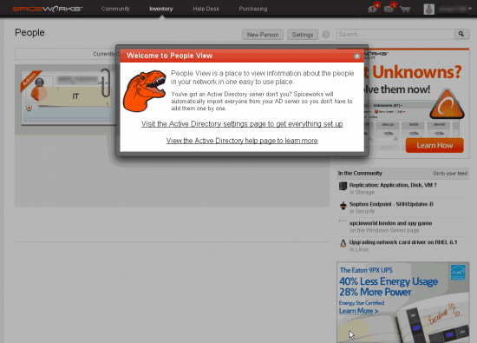Click the Learn How ad button
Viewport: 477px width, 343px height.
click(435, 145)
